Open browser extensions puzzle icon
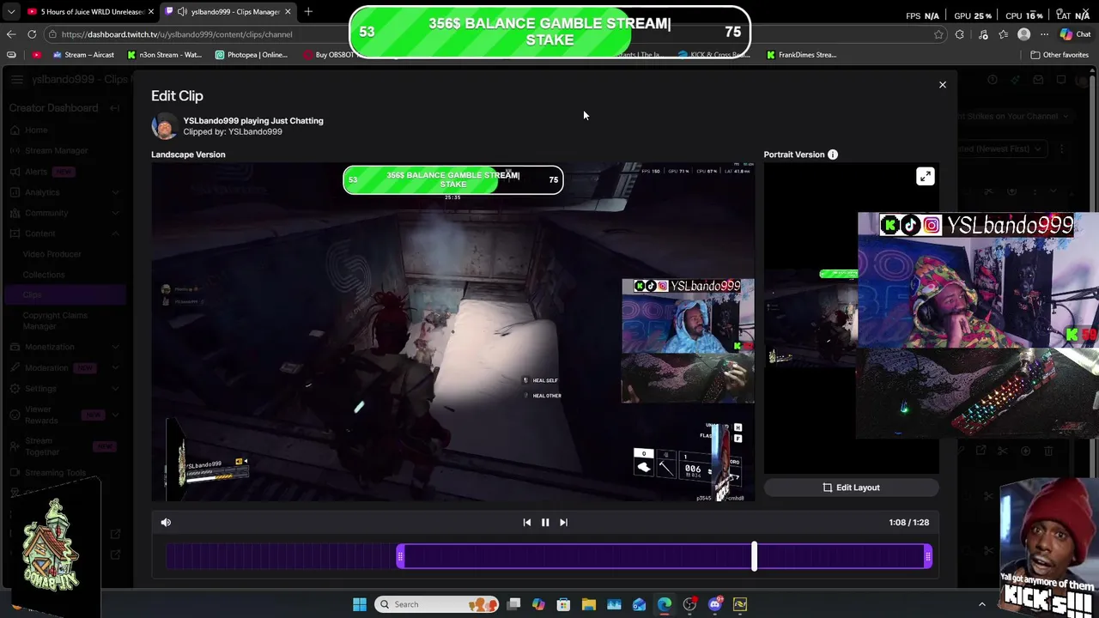Viewport: 1099px width, 618px height. (960, 34)
